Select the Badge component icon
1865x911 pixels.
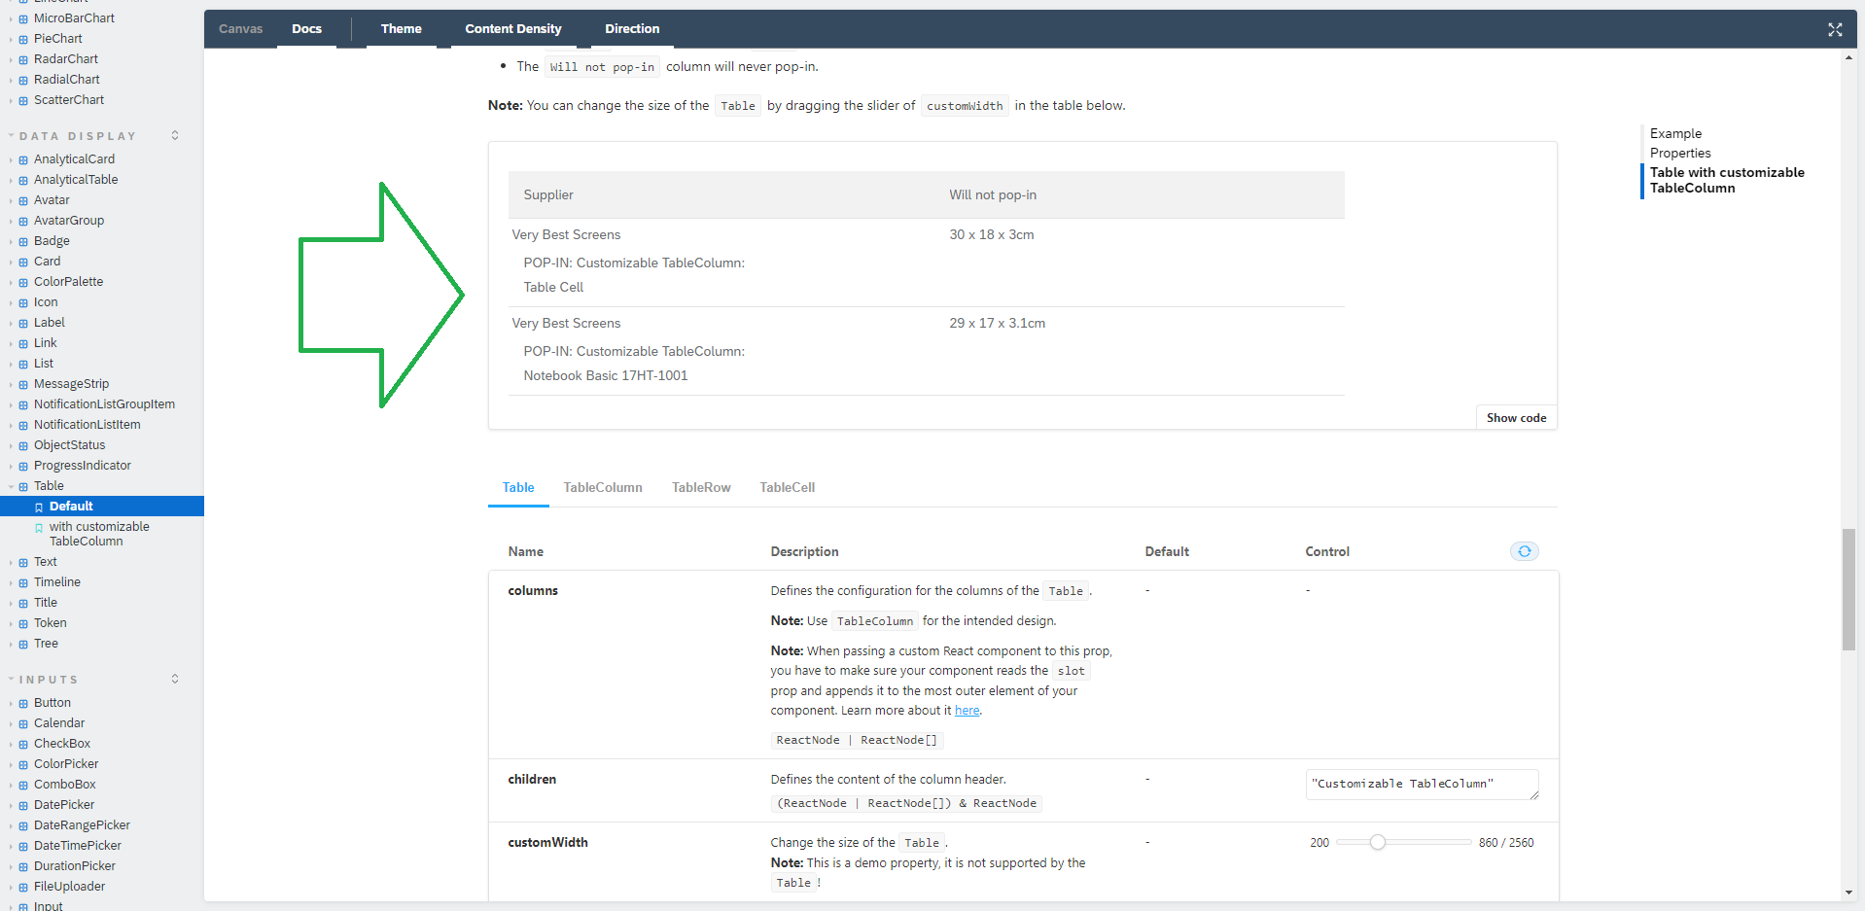pos(21,240)
